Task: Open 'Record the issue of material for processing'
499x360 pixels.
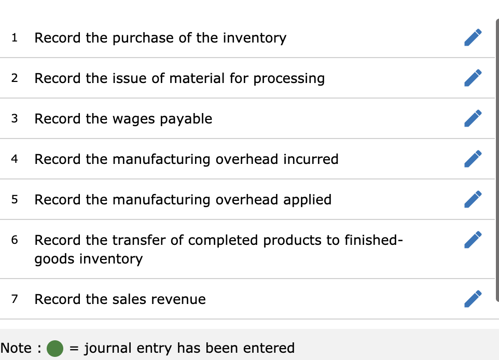Action: coord(179,78)
